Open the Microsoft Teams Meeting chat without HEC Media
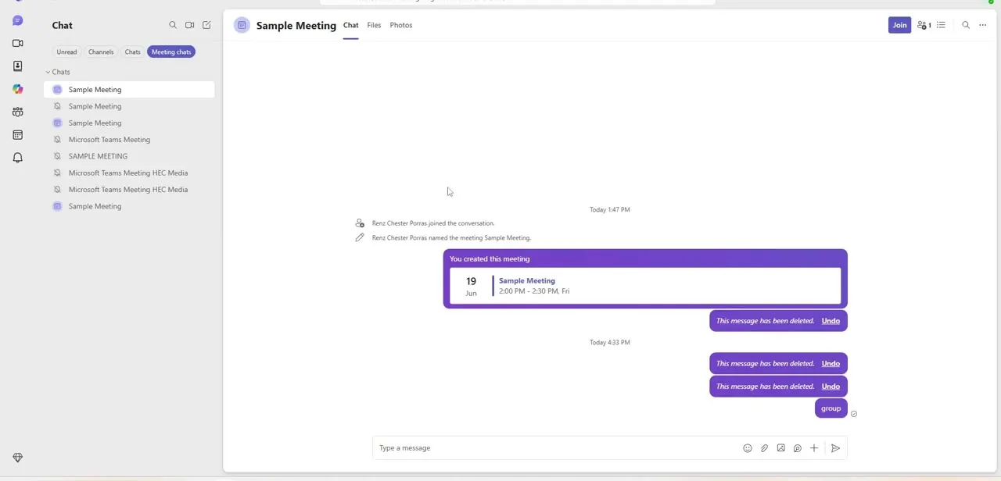The height and width of the screenshot is (481, 1001). (x=129, y=140)
